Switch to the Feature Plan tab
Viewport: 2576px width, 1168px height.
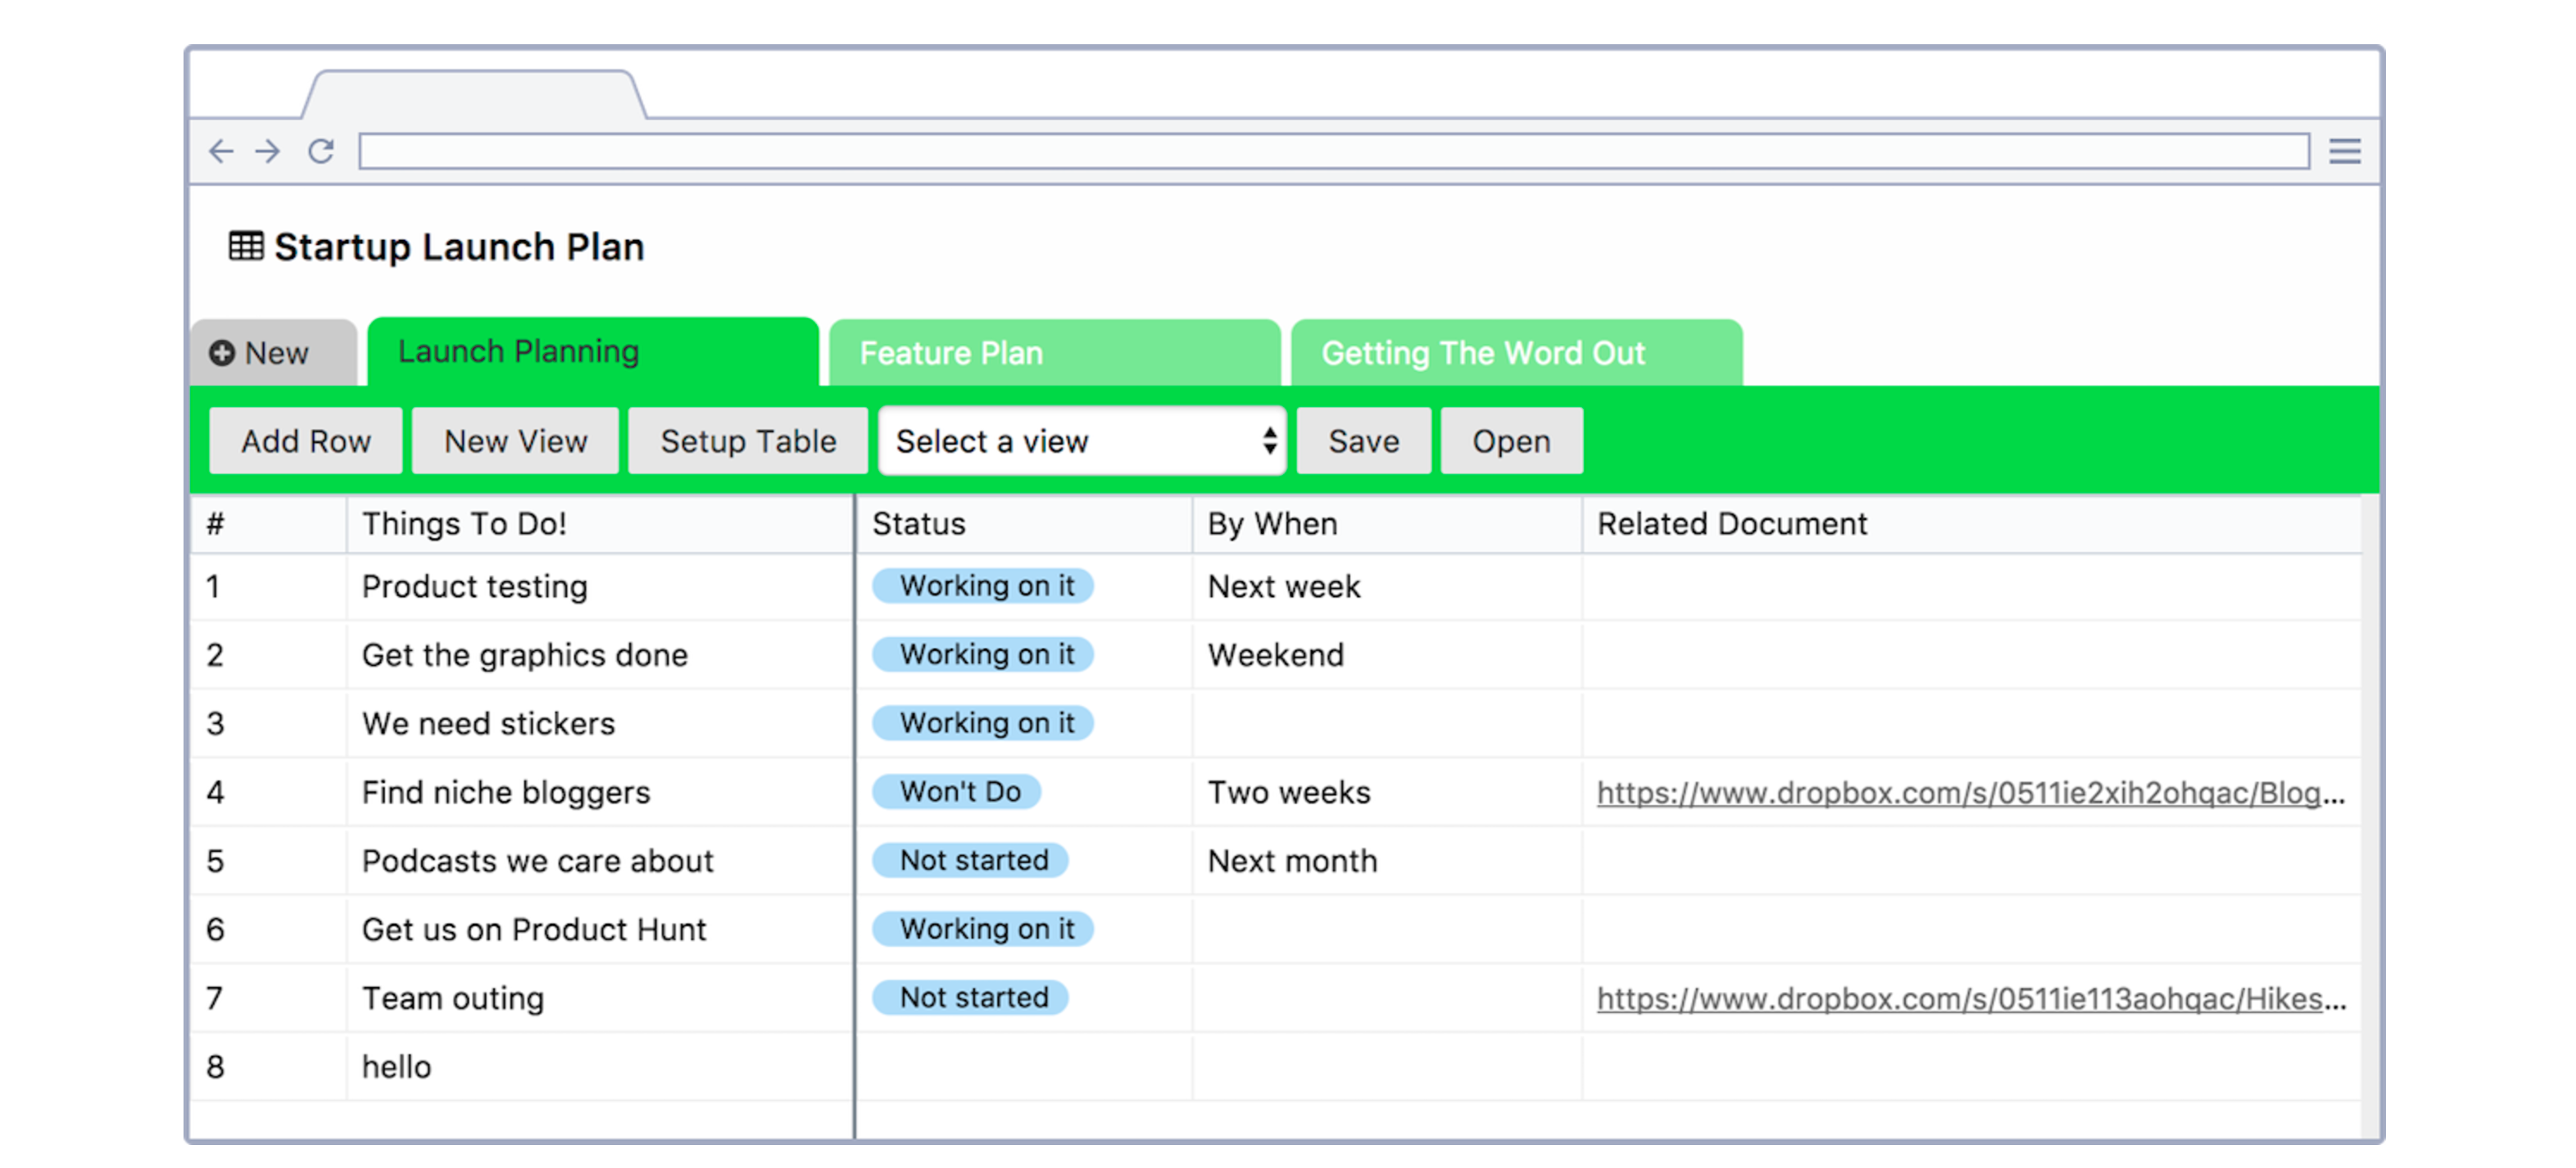[1055, 353]
